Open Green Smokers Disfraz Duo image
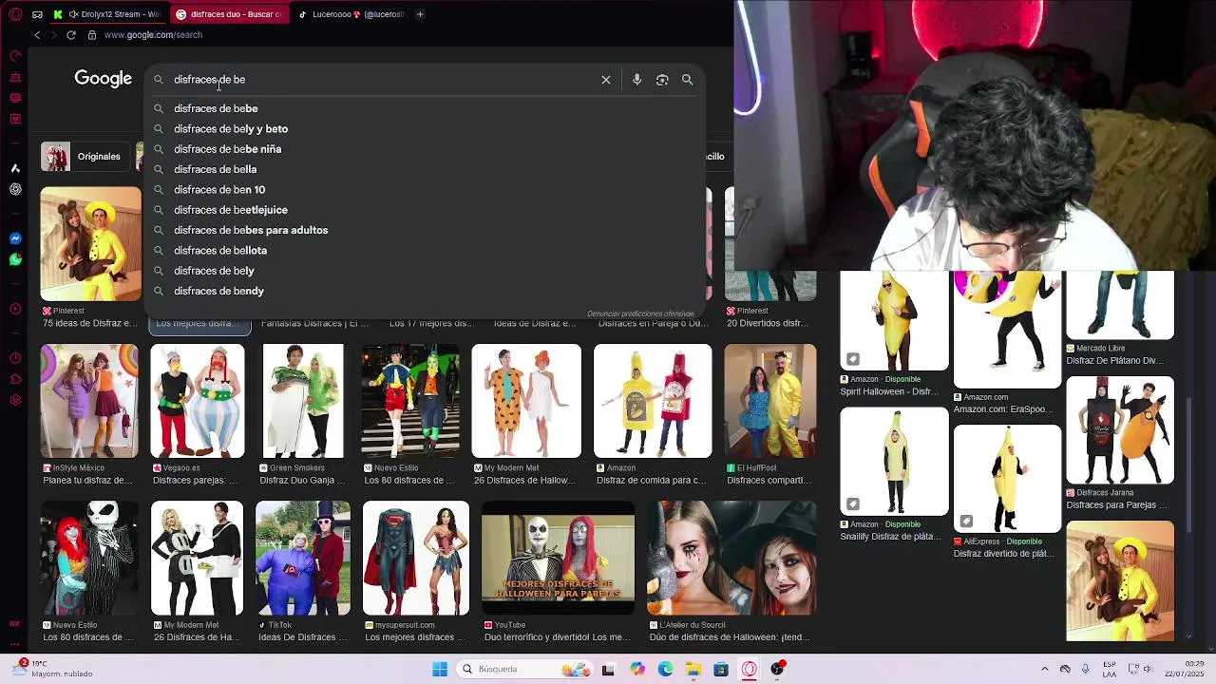Viewport: 1216px width, 684px height. (x=303, y=401)
